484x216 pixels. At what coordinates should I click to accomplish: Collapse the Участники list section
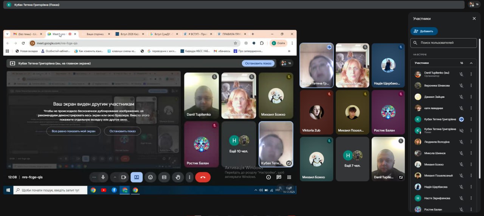click(471, 63)
